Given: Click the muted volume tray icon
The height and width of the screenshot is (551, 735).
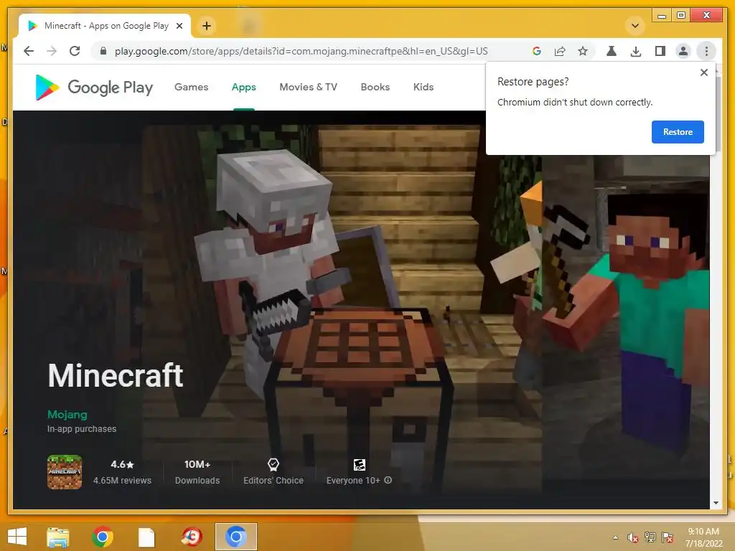Looking at the screenshot, I should tap(633, 537).
